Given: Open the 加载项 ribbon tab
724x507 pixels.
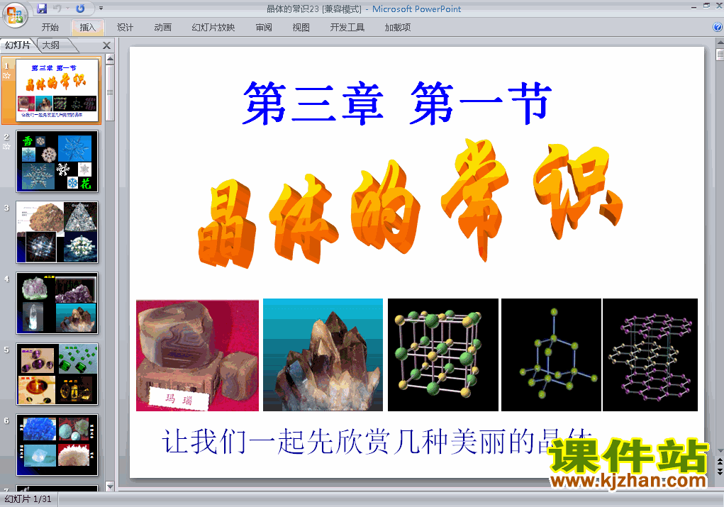Looking at the screenshot, I should pos(398,27).
